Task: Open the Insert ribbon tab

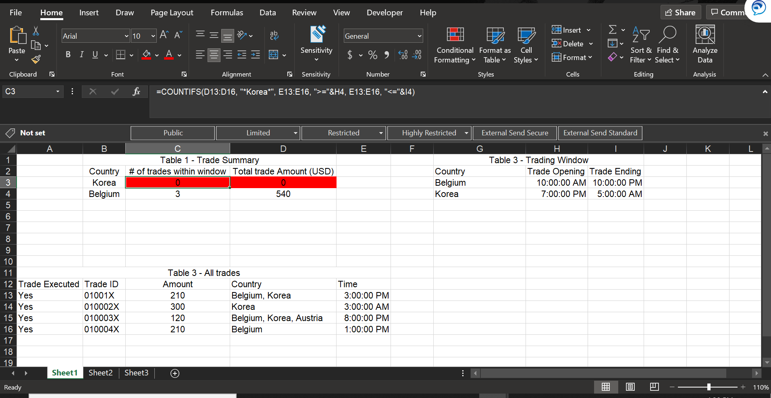Action: coord(89,12)
